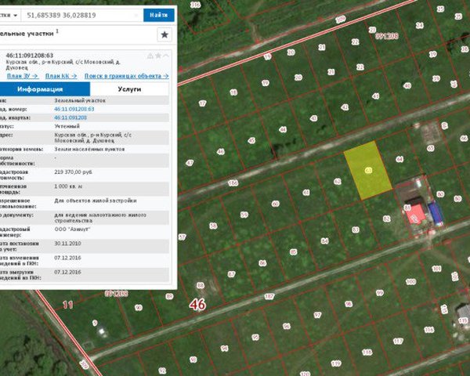This screenshot has width=470, height=376.
Task: Open cadastral quarter link 46:11:091208
Action: coord(70,117)
